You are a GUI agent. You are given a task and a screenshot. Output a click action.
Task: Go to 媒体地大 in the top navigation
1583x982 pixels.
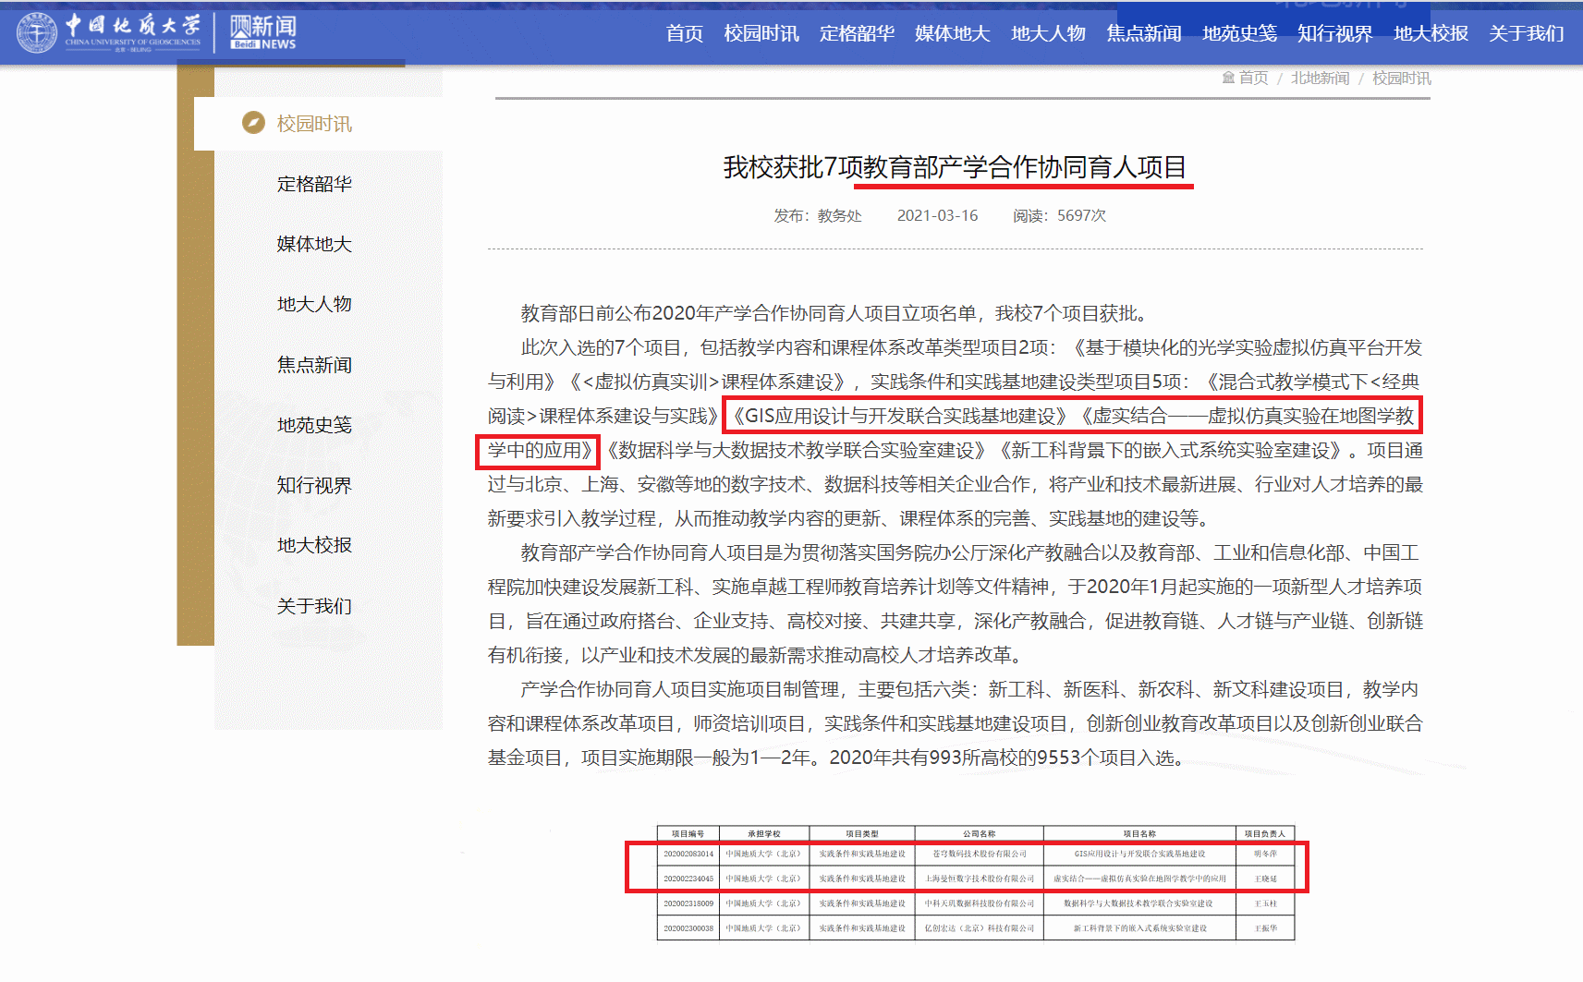952,33
